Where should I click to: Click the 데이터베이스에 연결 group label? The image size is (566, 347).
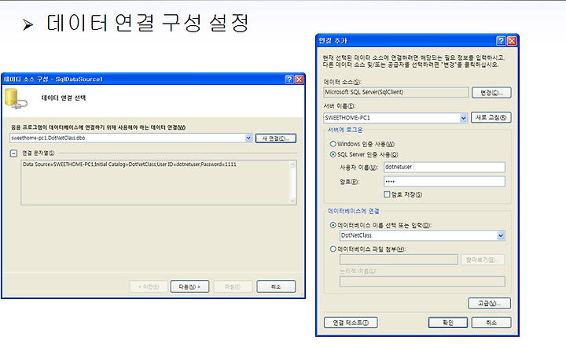354,211
